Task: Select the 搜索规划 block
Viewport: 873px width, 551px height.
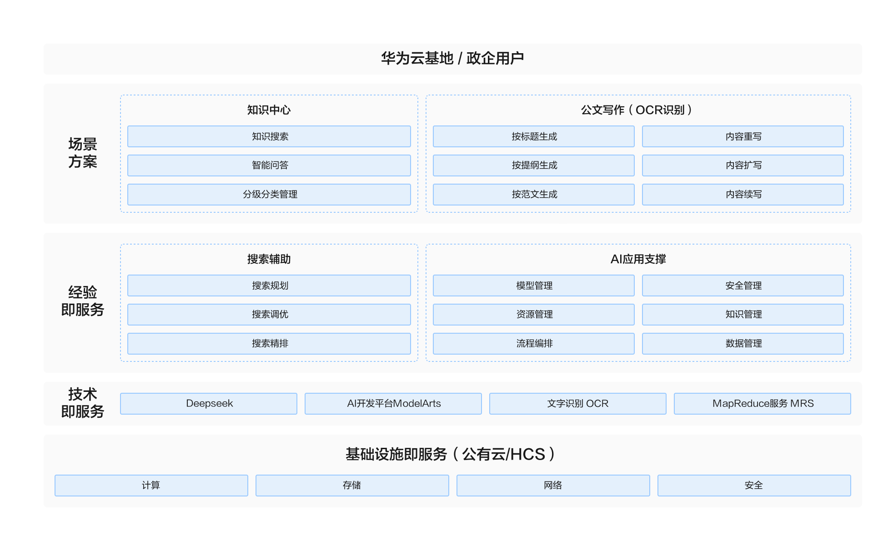Action: tap(269, 286)
